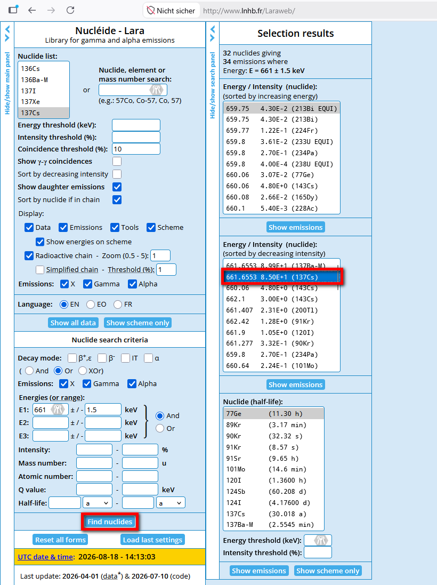Toggle the Tools display checkbox
Viewport: 437px width, 585px height.
[x=115, y=227]
